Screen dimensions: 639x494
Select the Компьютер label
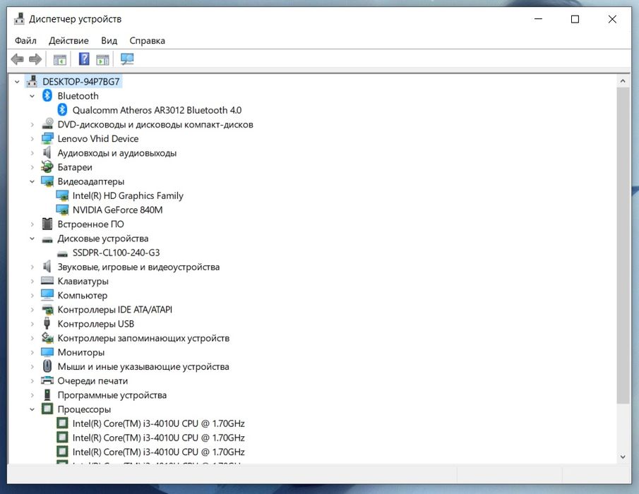[83, 295]
